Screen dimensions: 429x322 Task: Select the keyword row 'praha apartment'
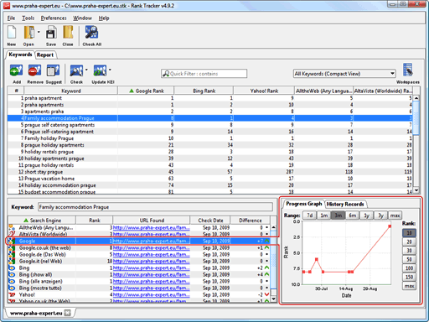pos(210,98)
